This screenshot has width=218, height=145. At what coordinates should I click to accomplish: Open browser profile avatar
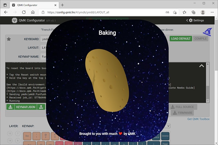[x=203, y=12]
